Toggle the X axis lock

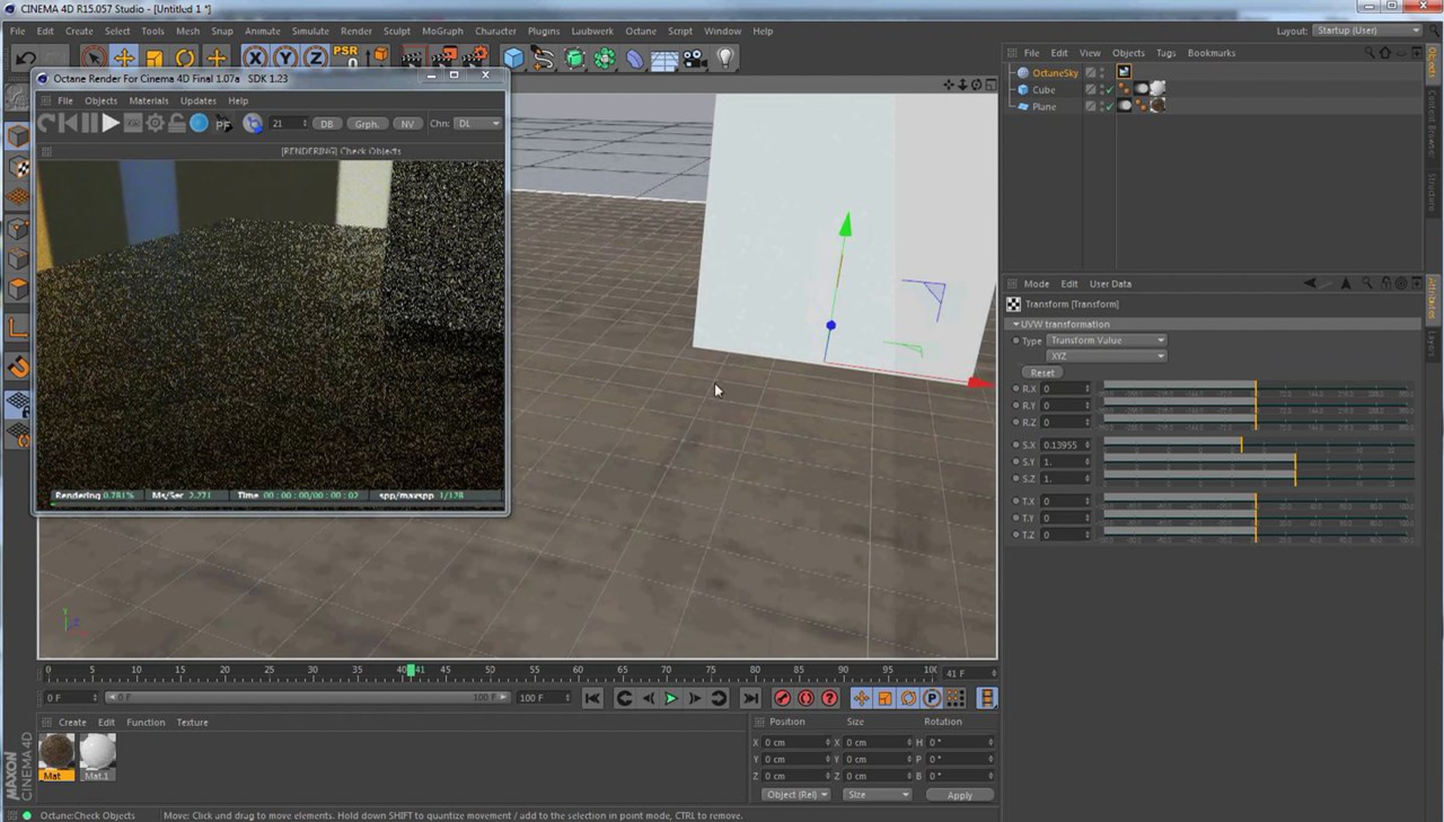coord(255,58)
